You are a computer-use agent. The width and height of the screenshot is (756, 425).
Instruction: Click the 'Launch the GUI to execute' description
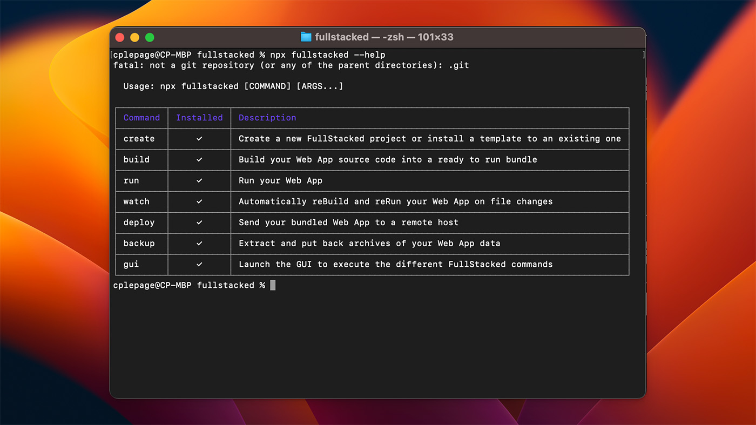(x=396, y=265)
